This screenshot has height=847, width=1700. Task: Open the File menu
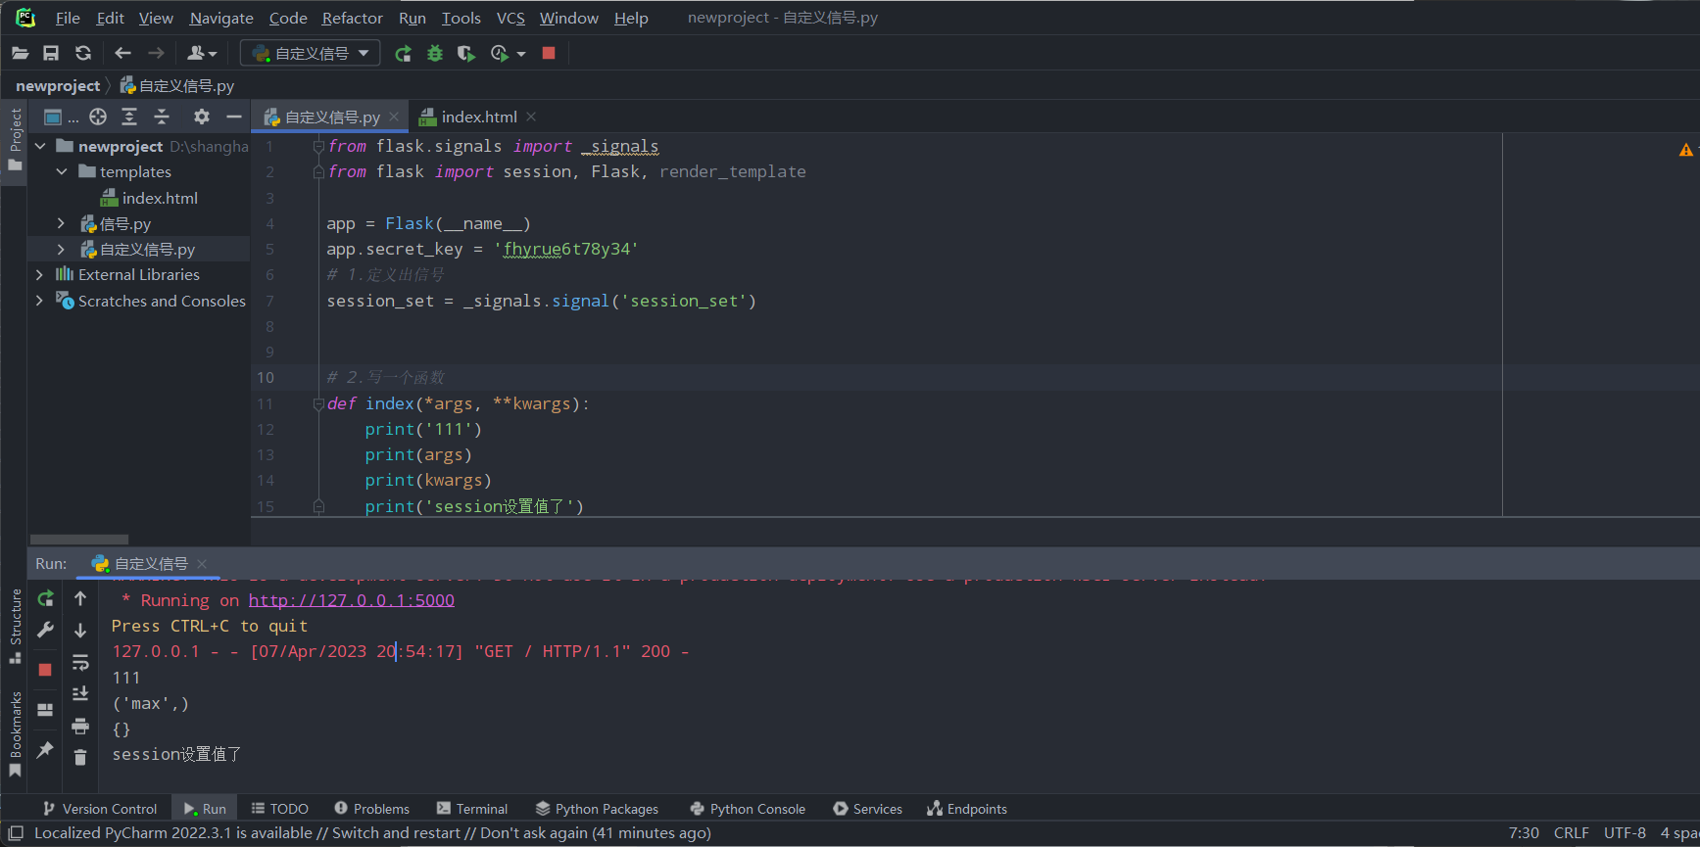68,18
